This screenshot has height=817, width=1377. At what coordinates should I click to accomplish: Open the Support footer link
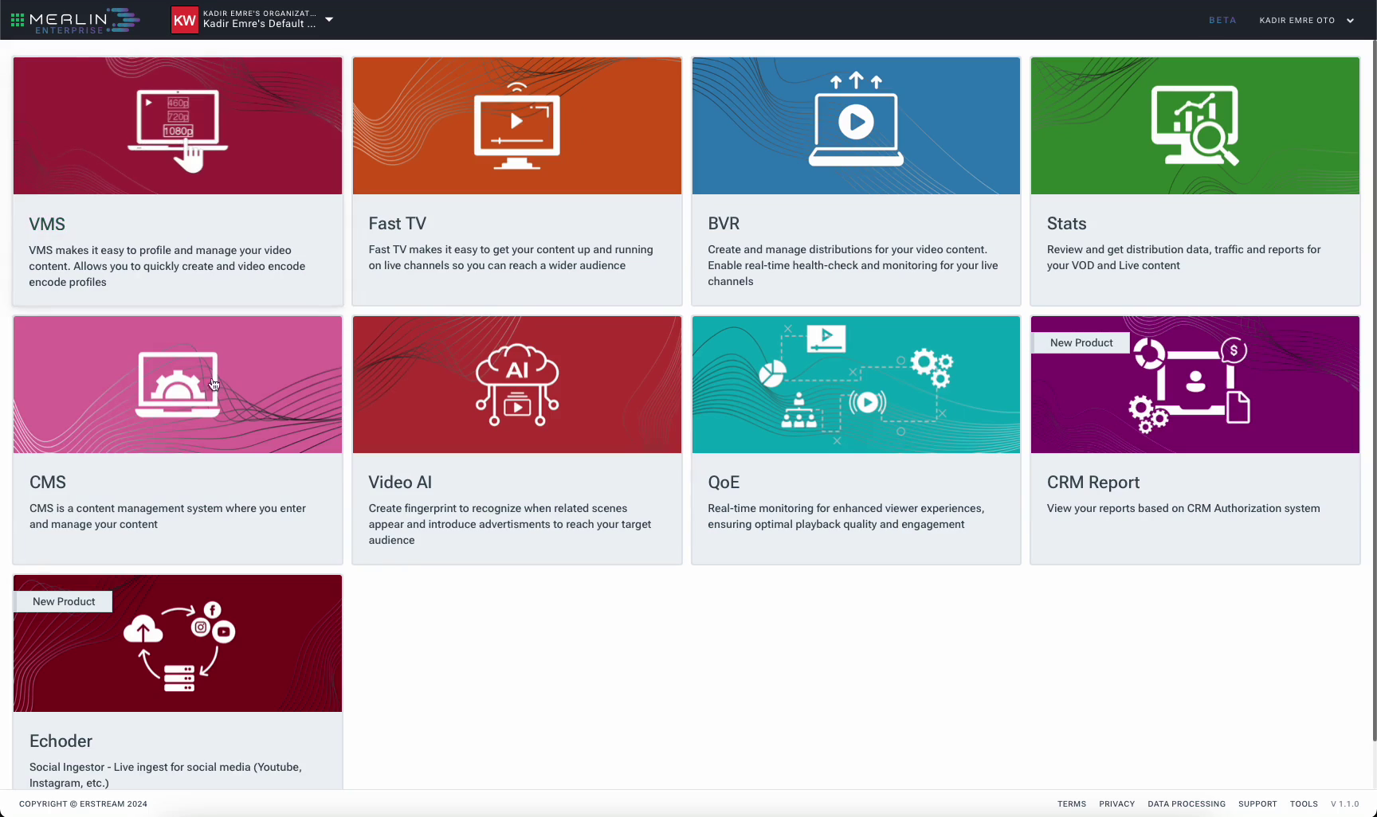pos(1257,804)
